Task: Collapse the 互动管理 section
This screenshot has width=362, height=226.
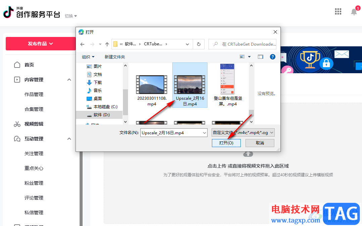Action: pos(69,139)
